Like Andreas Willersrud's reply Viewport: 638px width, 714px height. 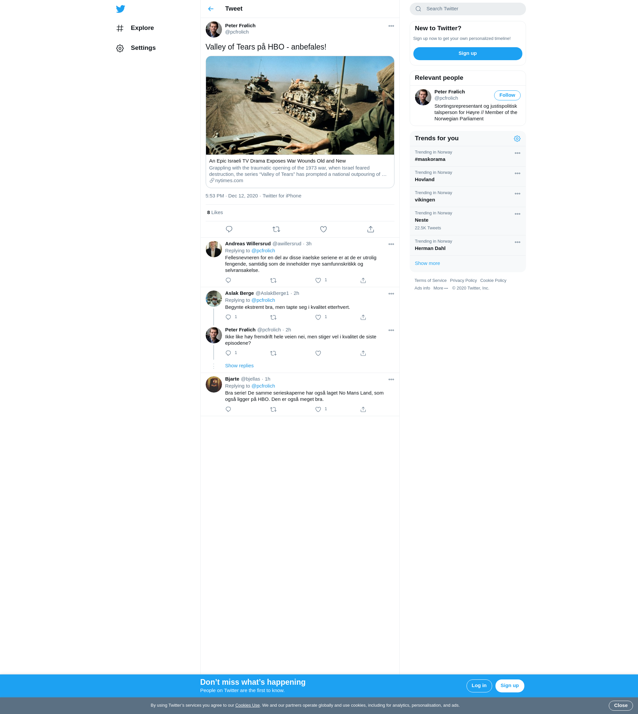click(318, 281)
